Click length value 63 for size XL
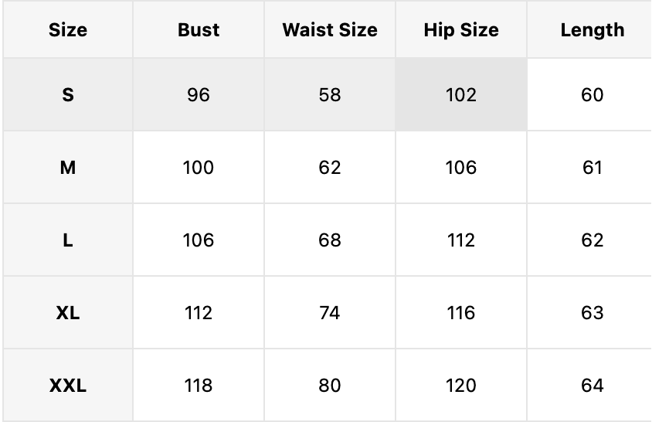Image resolution: width=652 pixels, height=422 pixels. point(592,312)
